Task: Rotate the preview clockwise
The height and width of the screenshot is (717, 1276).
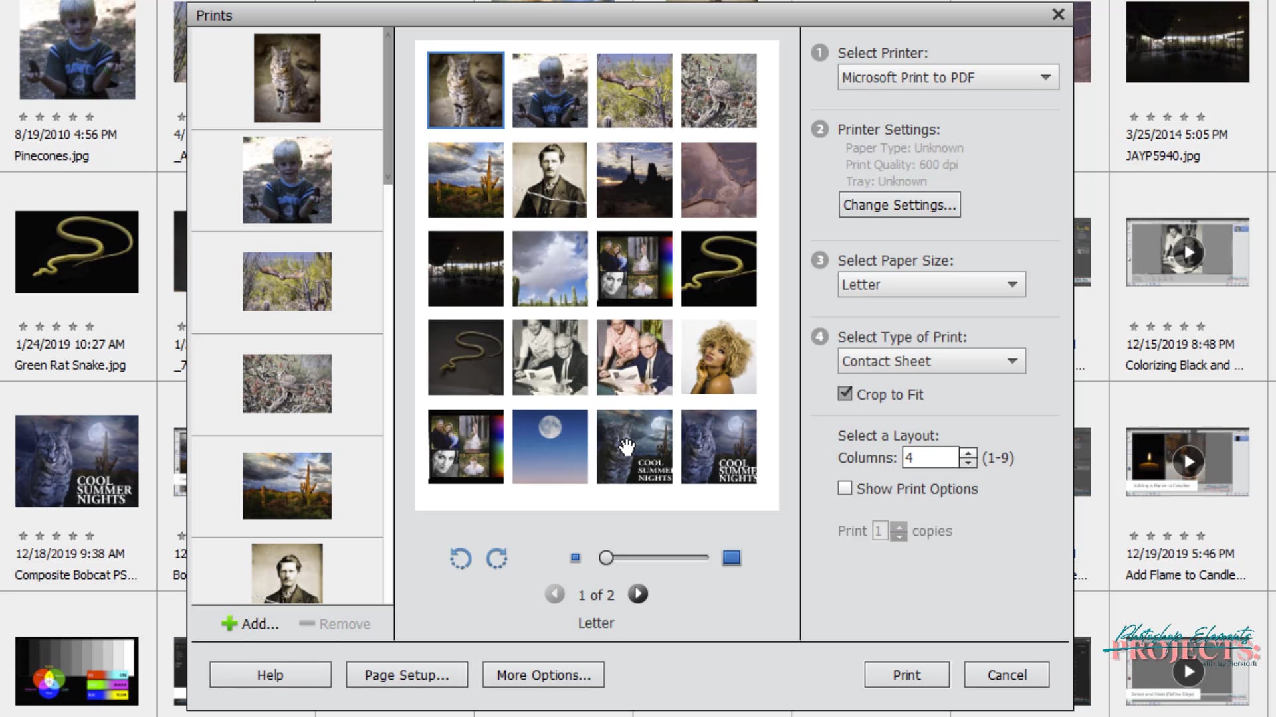Action: coord(496,558)
